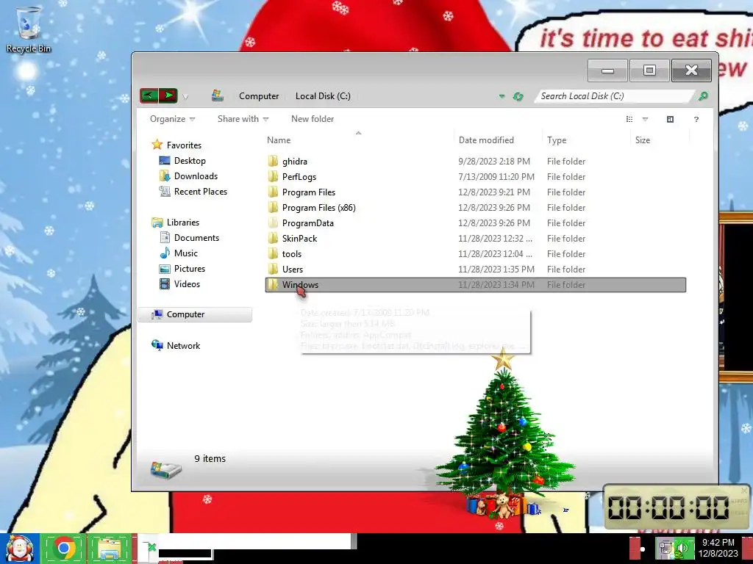Select the Program Files folder icon

(273, 192)
